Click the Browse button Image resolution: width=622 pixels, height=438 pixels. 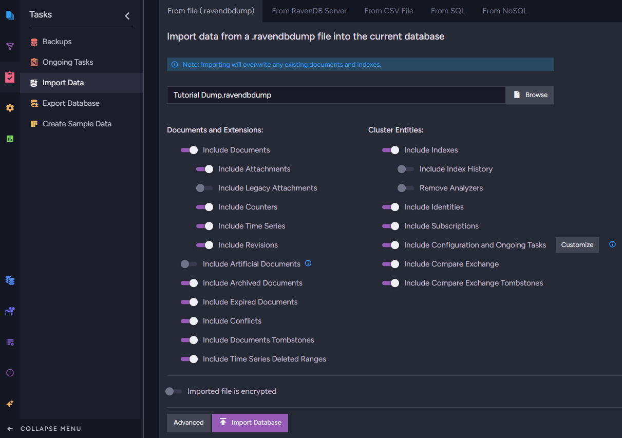[x=530, y=95]
